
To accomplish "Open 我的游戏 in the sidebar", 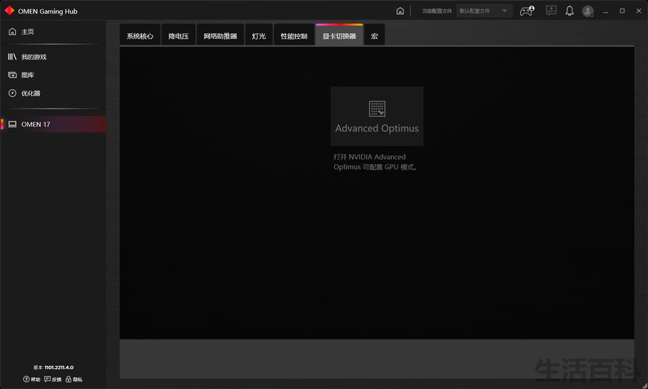I will point(53,57).
